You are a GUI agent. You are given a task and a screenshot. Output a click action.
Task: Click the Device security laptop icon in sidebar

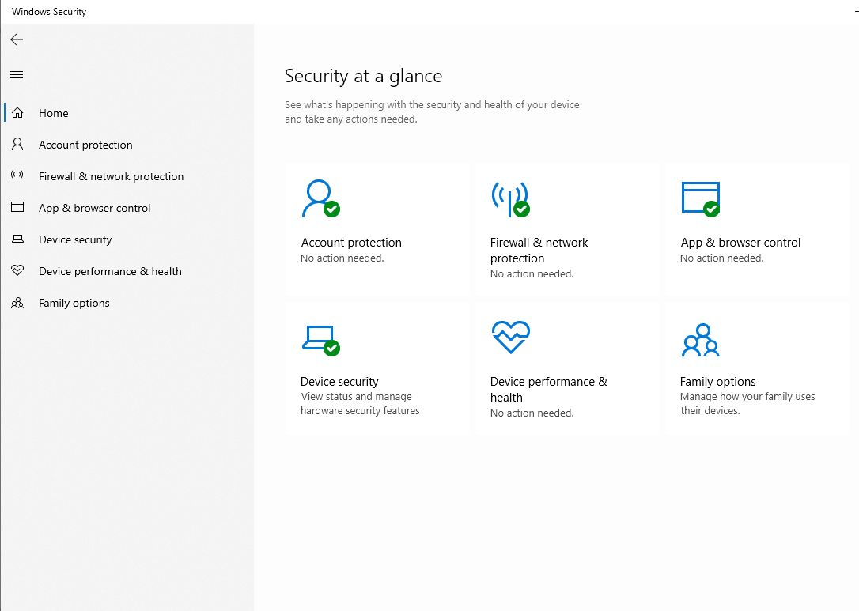pyautogui.click(x=17, y=239)
